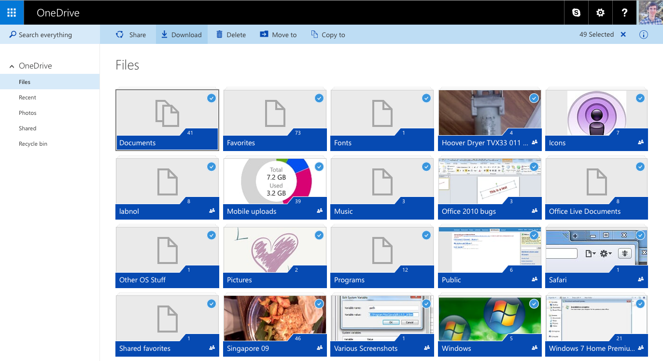The image size is (663, 361).
Task: Click the search magnifier icon
Action: tap(13, 35)
